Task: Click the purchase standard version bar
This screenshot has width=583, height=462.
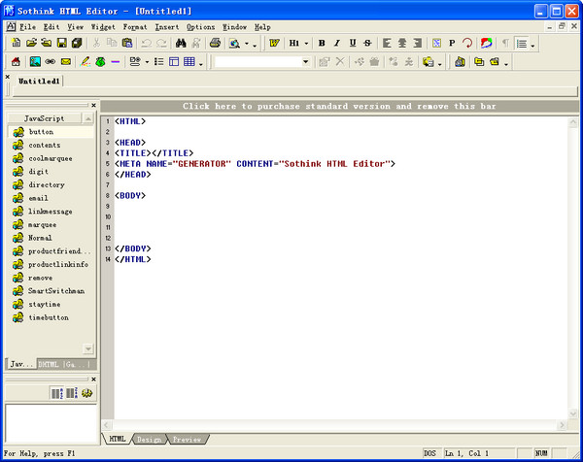Action: pos(341,106)
